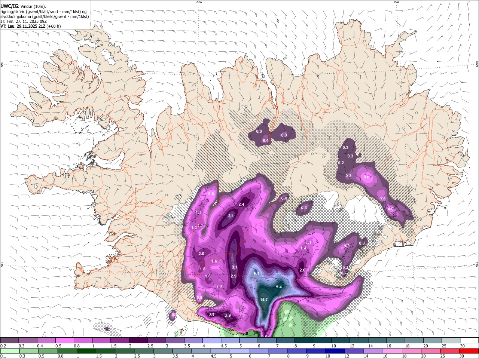Select the IT: Fim. 27. 11. 2025 09Z line

click(x=24, y=21)
